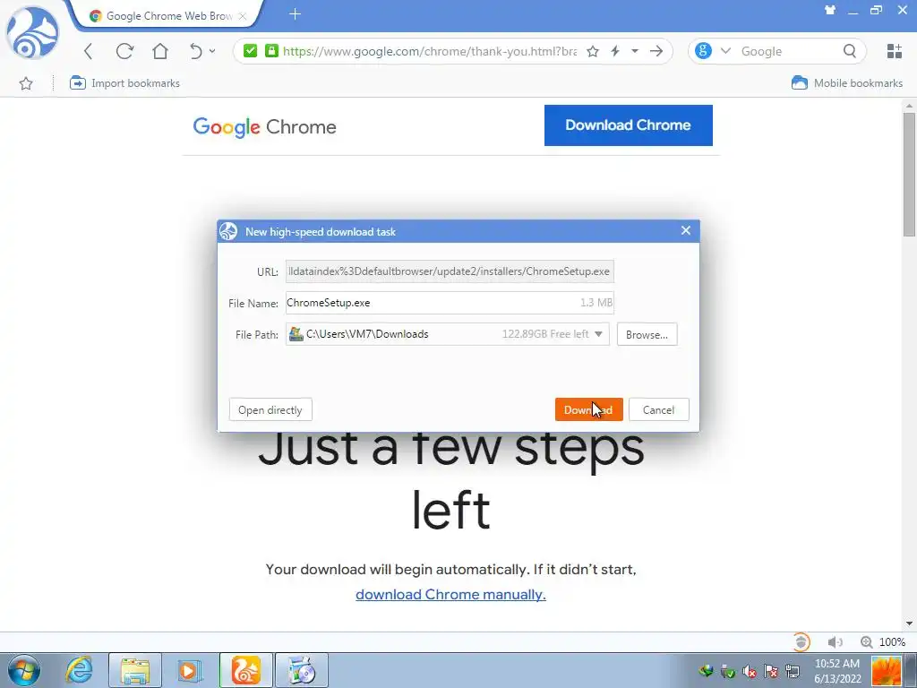Viewport: 917px width, 688px height.
Task: Click the green padlock icon
Action: pos(271,51)
